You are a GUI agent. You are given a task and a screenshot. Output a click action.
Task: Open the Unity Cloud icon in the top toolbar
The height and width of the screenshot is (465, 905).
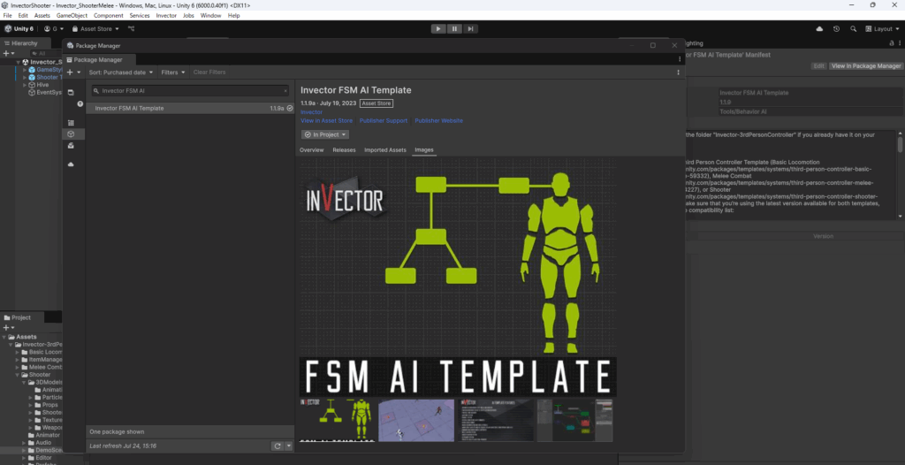[x=819, y=29]
